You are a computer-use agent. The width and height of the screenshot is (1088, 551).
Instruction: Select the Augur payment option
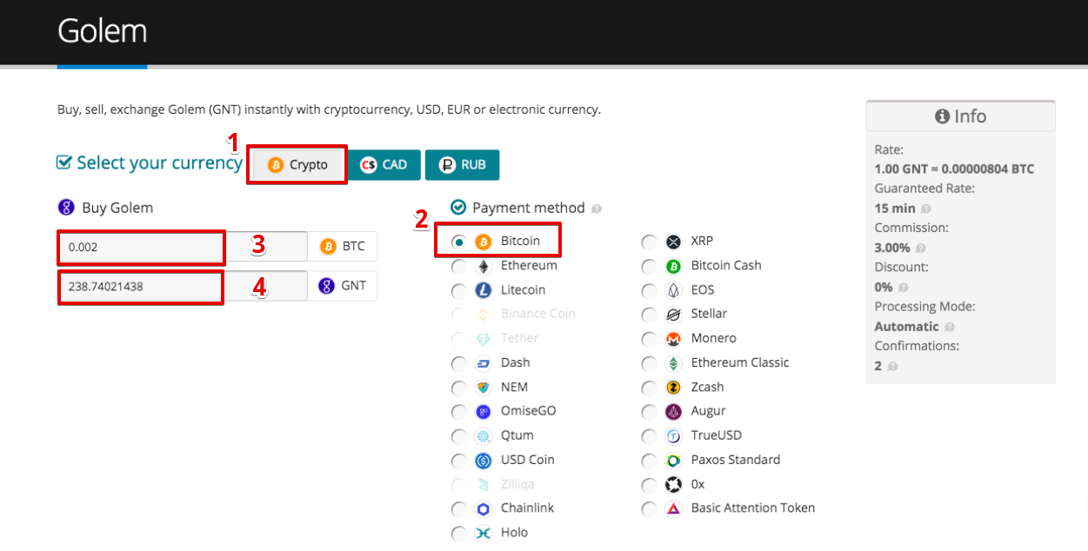[x=649, y=412]
